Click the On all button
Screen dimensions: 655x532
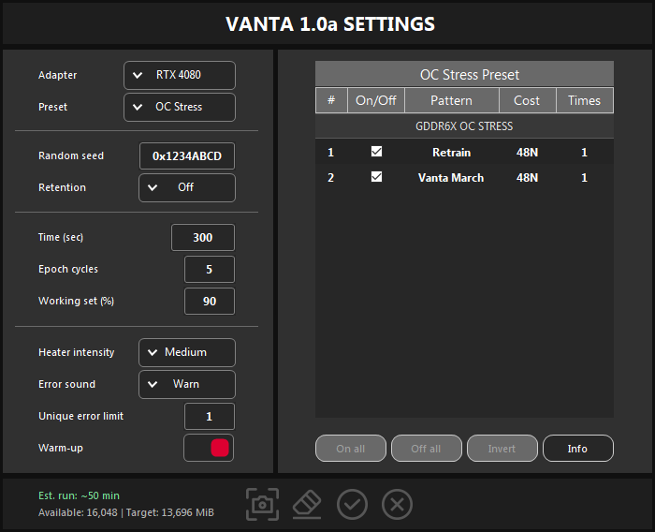351,449
